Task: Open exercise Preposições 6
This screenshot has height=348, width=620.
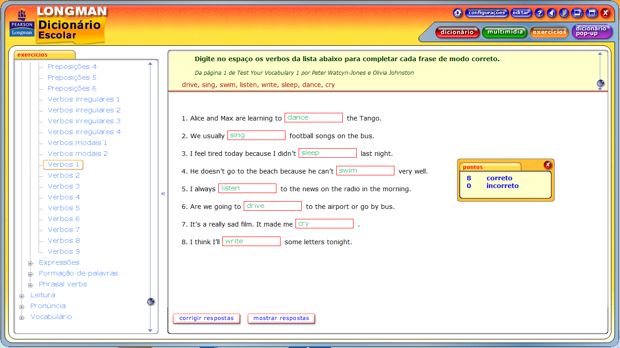Action: [x=72, y=88]
